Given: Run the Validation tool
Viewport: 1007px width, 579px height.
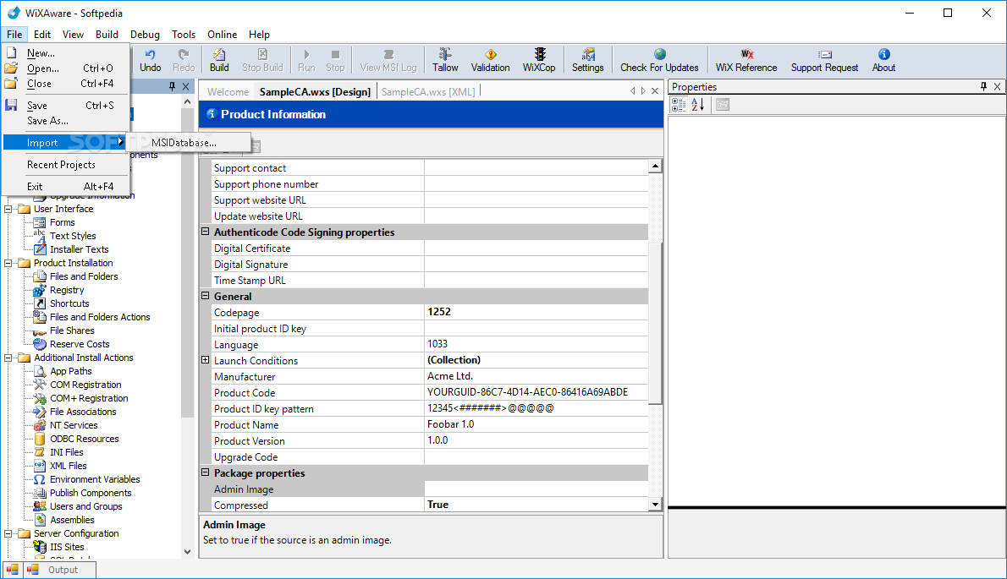Looking at the screenshot, I should (x=490, y=60).
